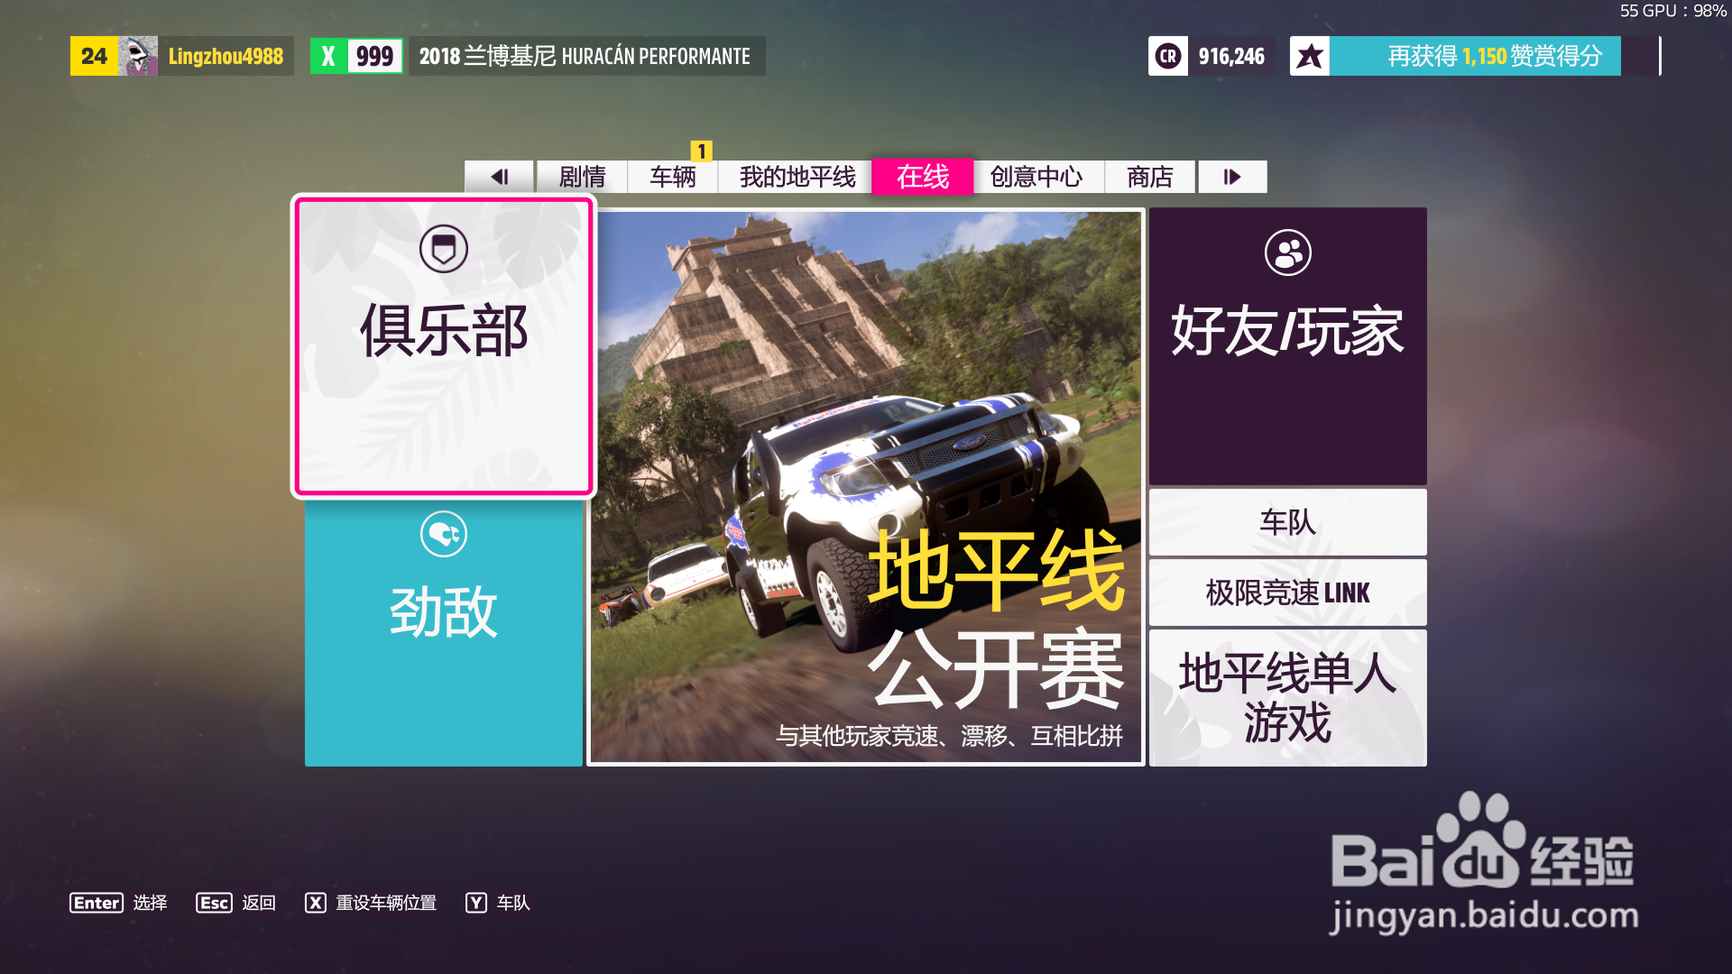Switch to the 商店 tab
Image resolution: width=1732 pixels, height=974 pixels.
1150,177
